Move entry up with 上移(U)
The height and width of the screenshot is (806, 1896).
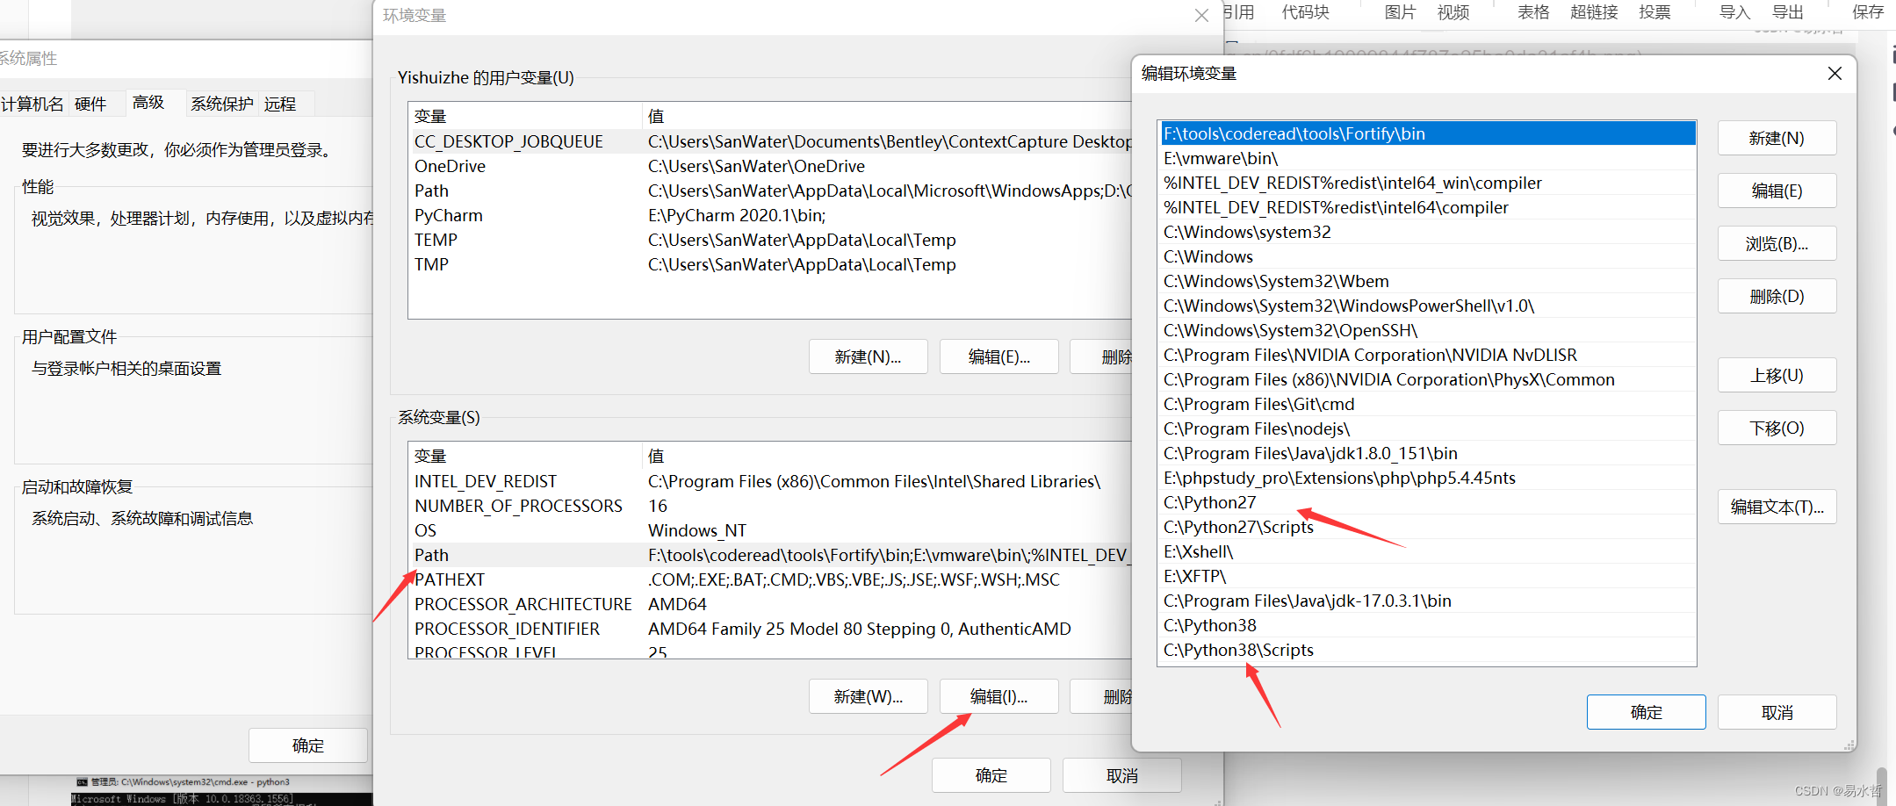click(1777, 375)
